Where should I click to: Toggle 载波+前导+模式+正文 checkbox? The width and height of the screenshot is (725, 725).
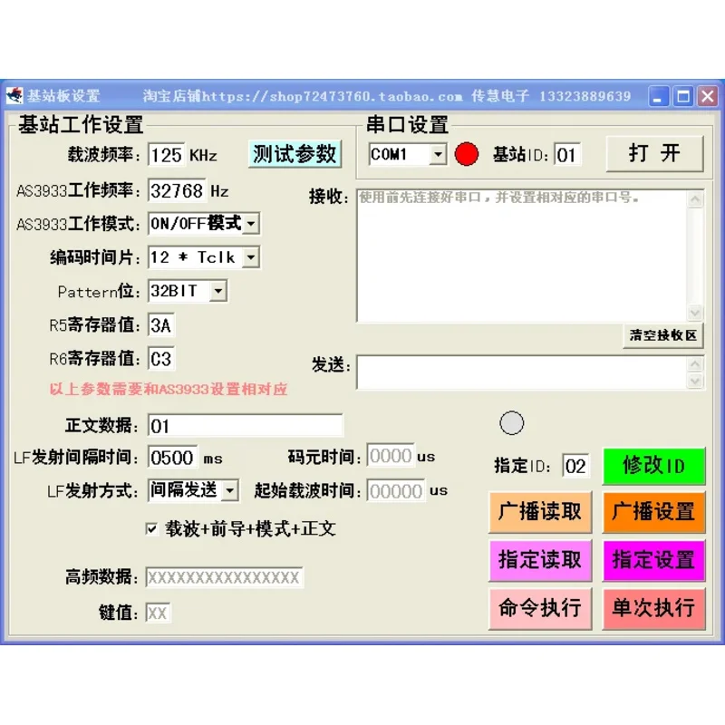coord(151,529)
